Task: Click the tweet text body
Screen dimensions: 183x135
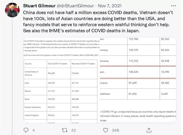Action: (x=98, y=23)
